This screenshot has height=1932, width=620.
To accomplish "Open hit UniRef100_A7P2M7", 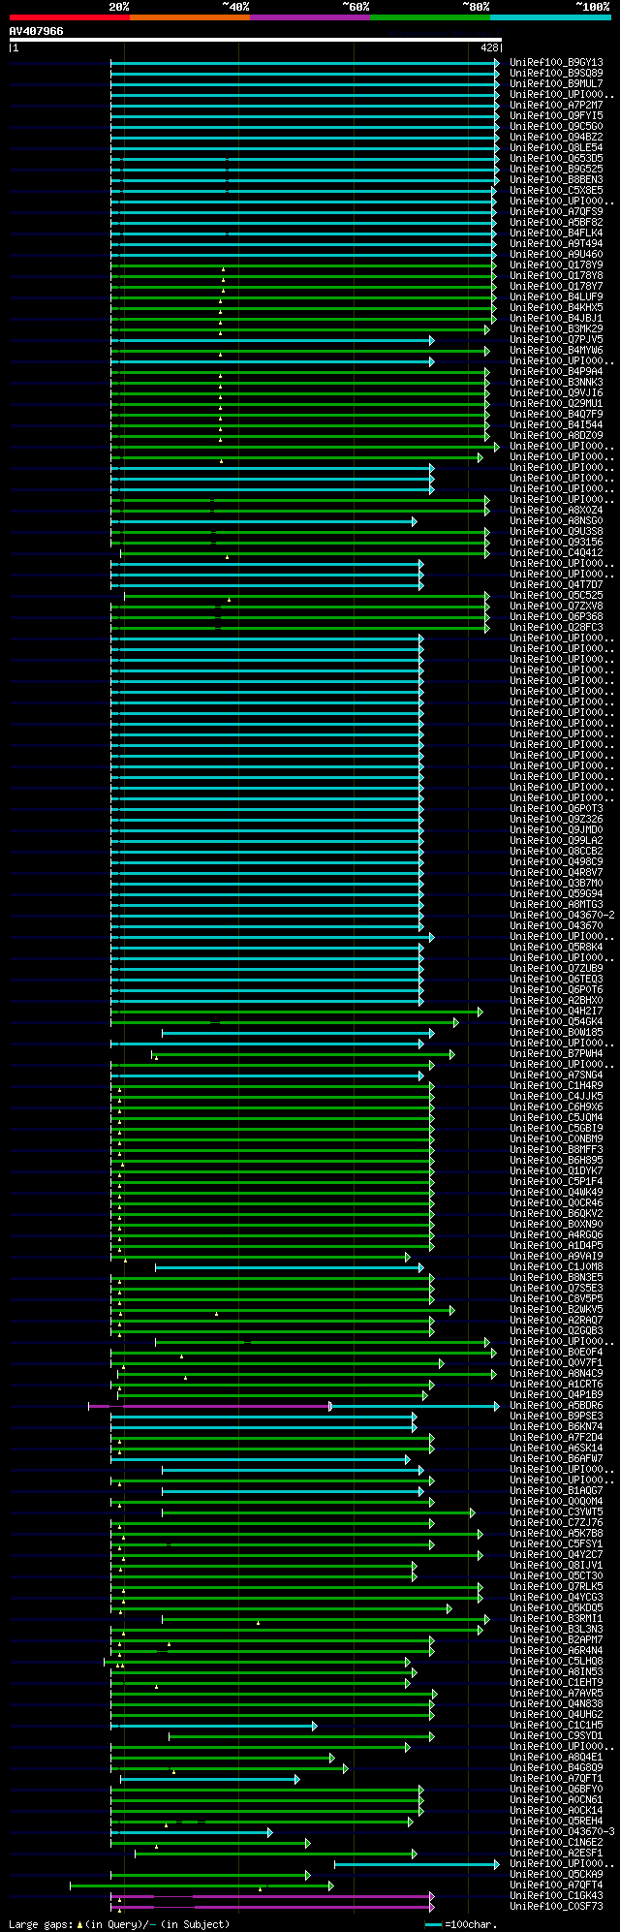I will pyautogui.click(x=556, y=106).
